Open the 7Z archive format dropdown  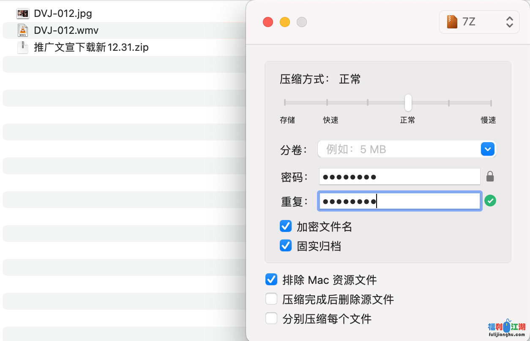(x=479, y=22)
